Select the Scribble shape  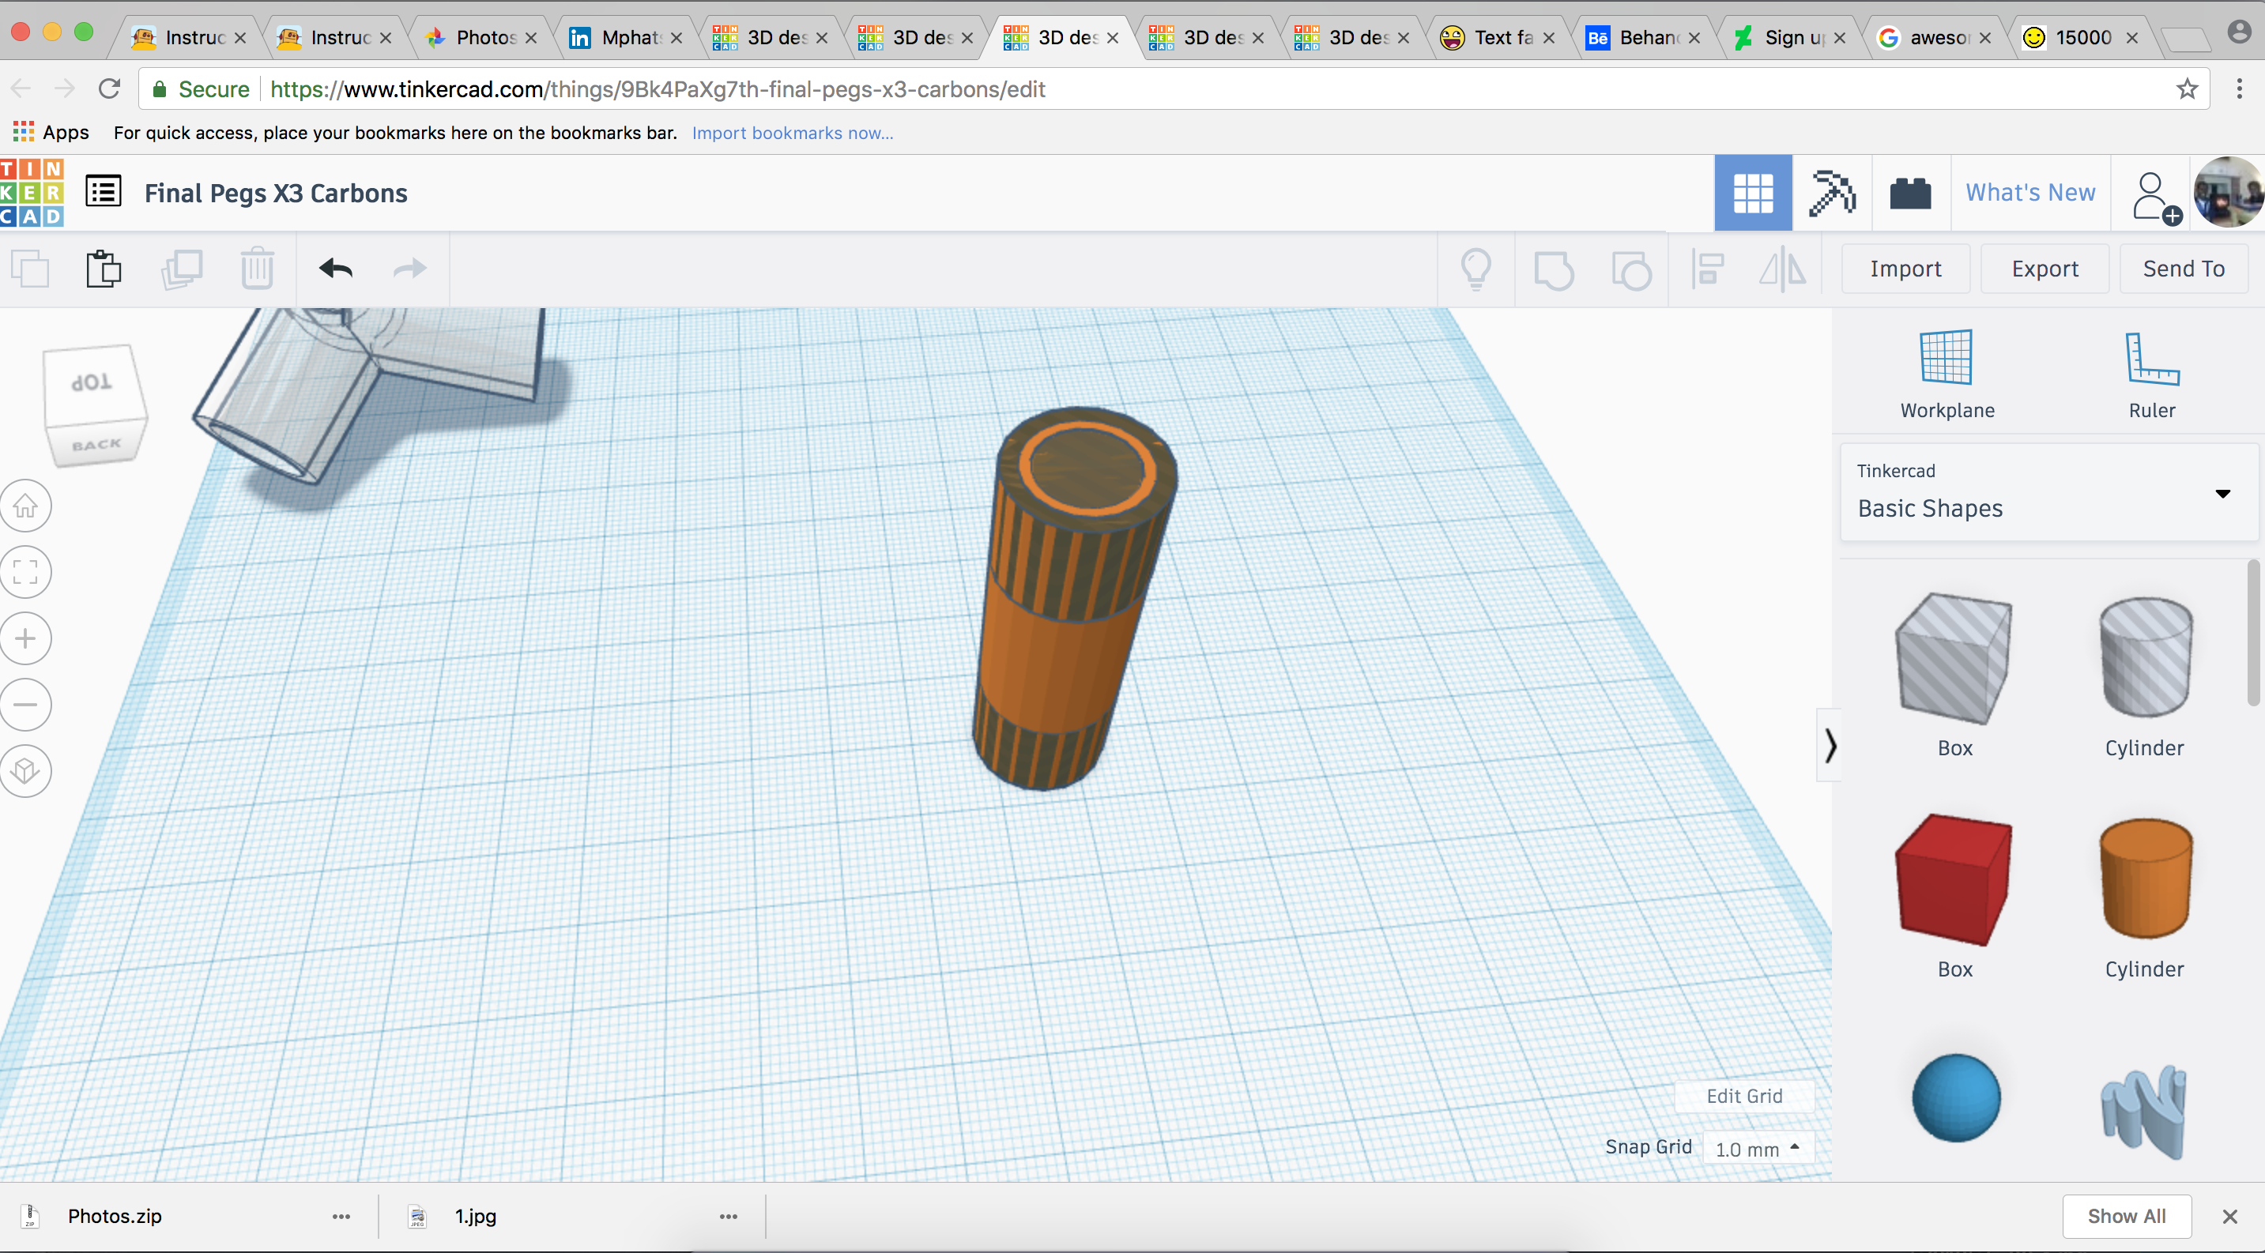2143,1111
